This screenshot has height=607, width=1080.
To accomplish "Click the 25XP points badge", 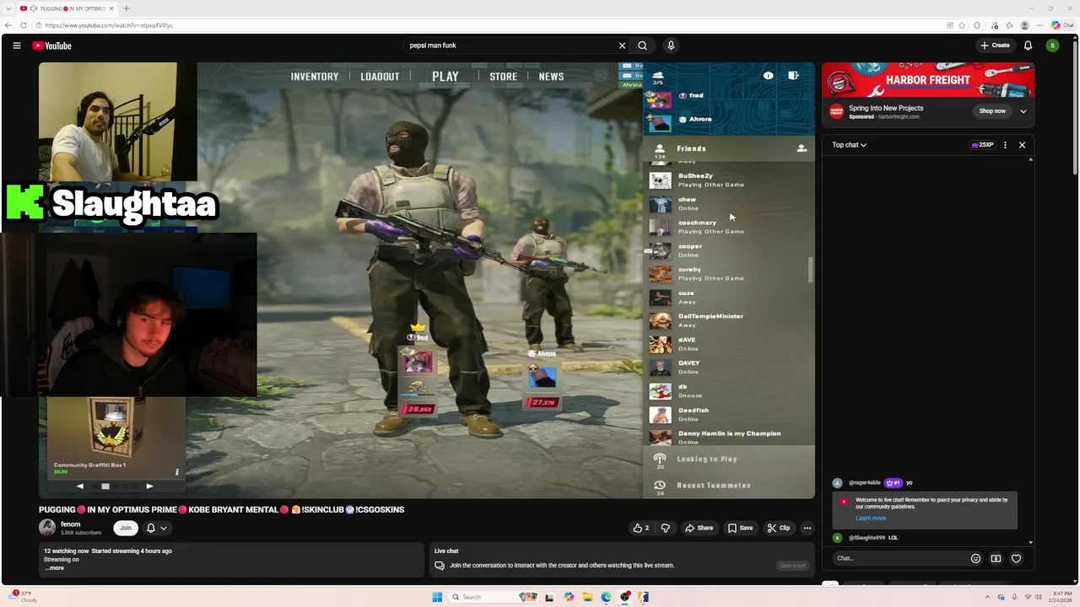I will click(x=982, y=145).
